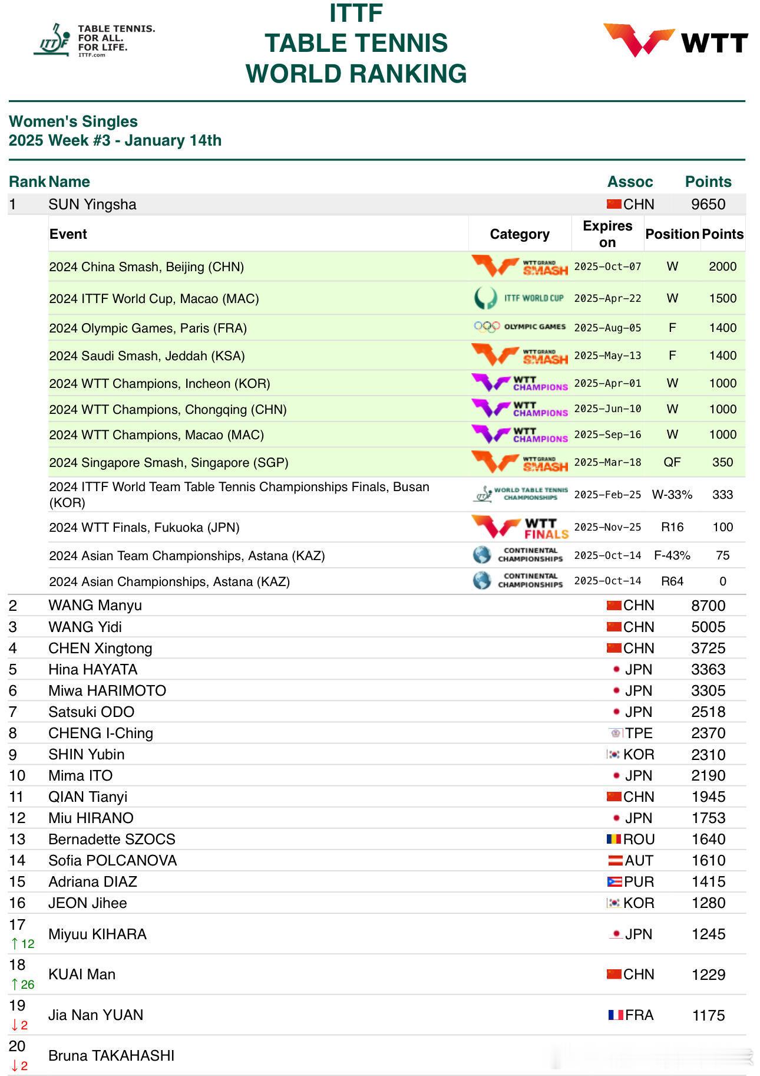Expand the WANG Yidi ranking row

tap(377, 627)
